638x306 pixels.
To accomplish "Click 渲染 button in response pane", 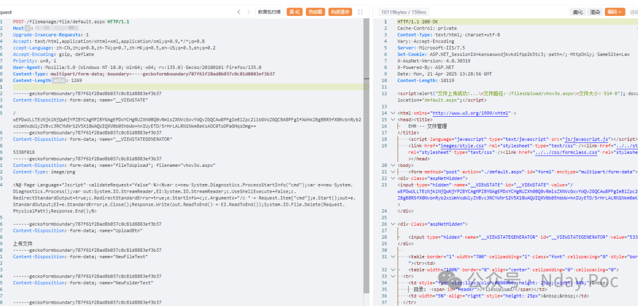I will [x=594, y=12].
